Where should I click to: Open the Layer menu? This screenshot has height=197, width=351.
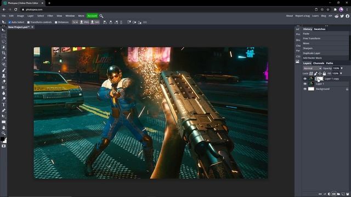pos(31,16)
